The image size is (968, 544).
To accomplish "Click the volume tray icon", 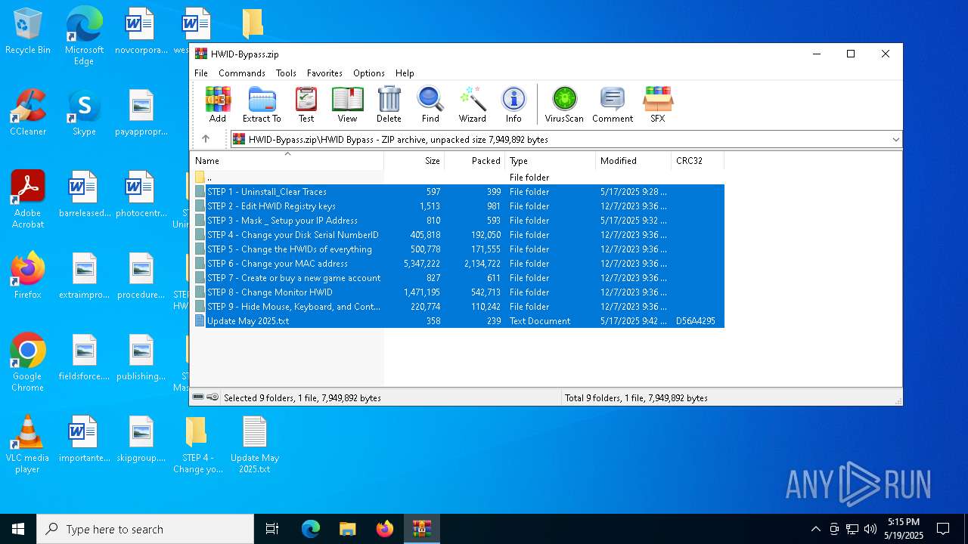I will [870, 529].
